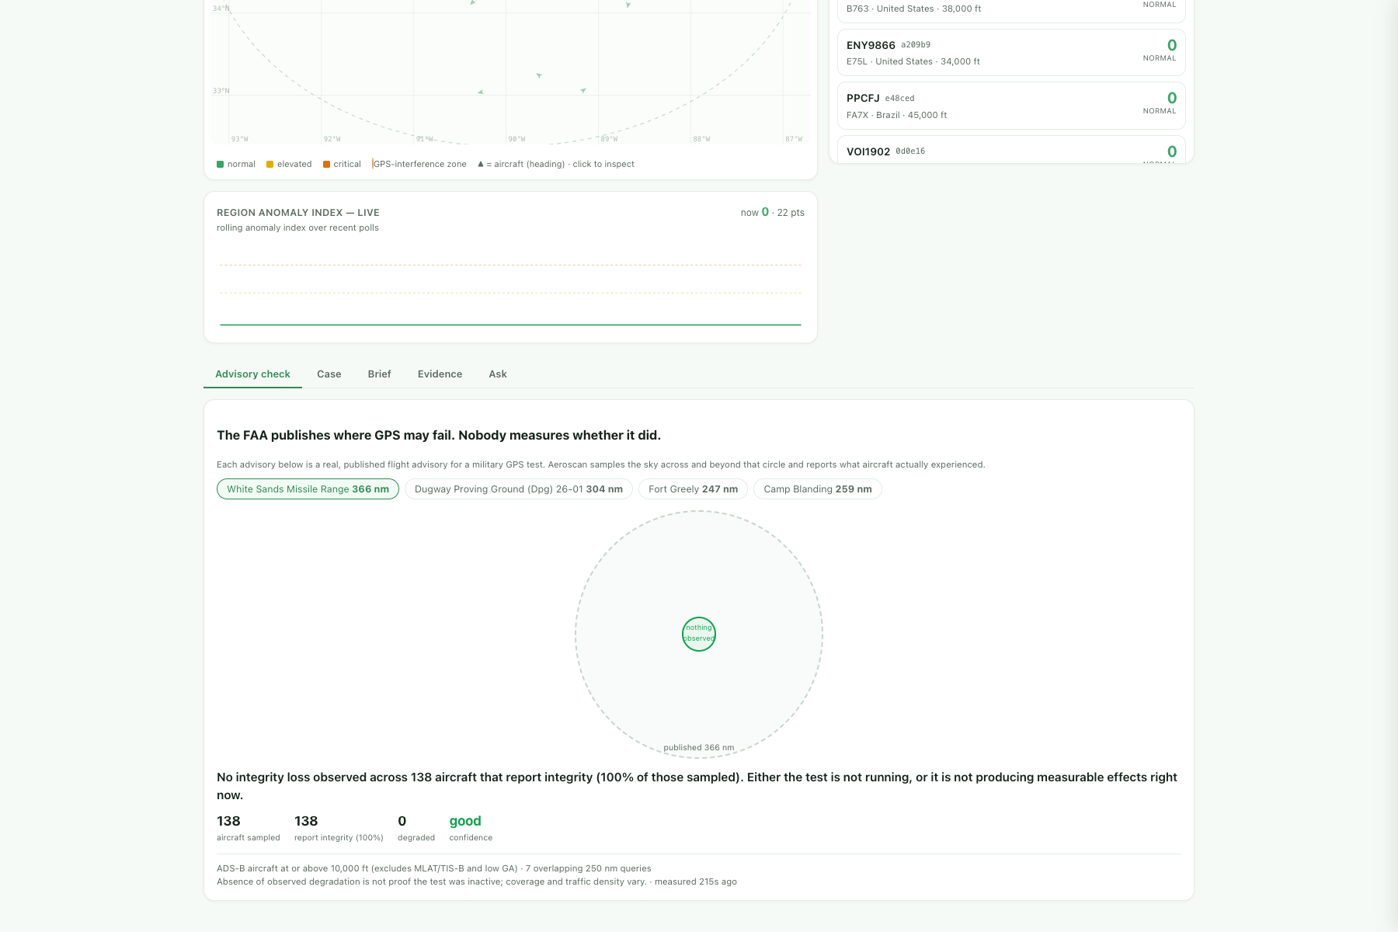The image size is (1398, 932).
Task: Select the Dugway Proving Ground advisory chip
Action: tap(519, 489)
